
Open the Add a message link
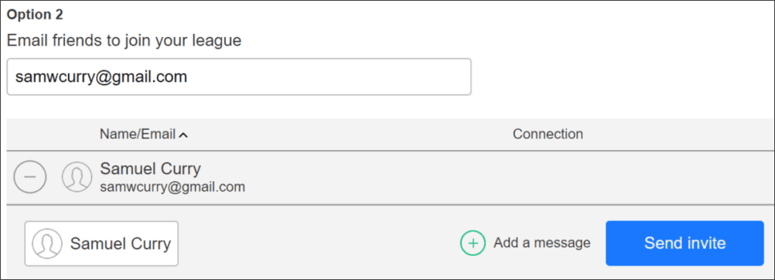541,243
